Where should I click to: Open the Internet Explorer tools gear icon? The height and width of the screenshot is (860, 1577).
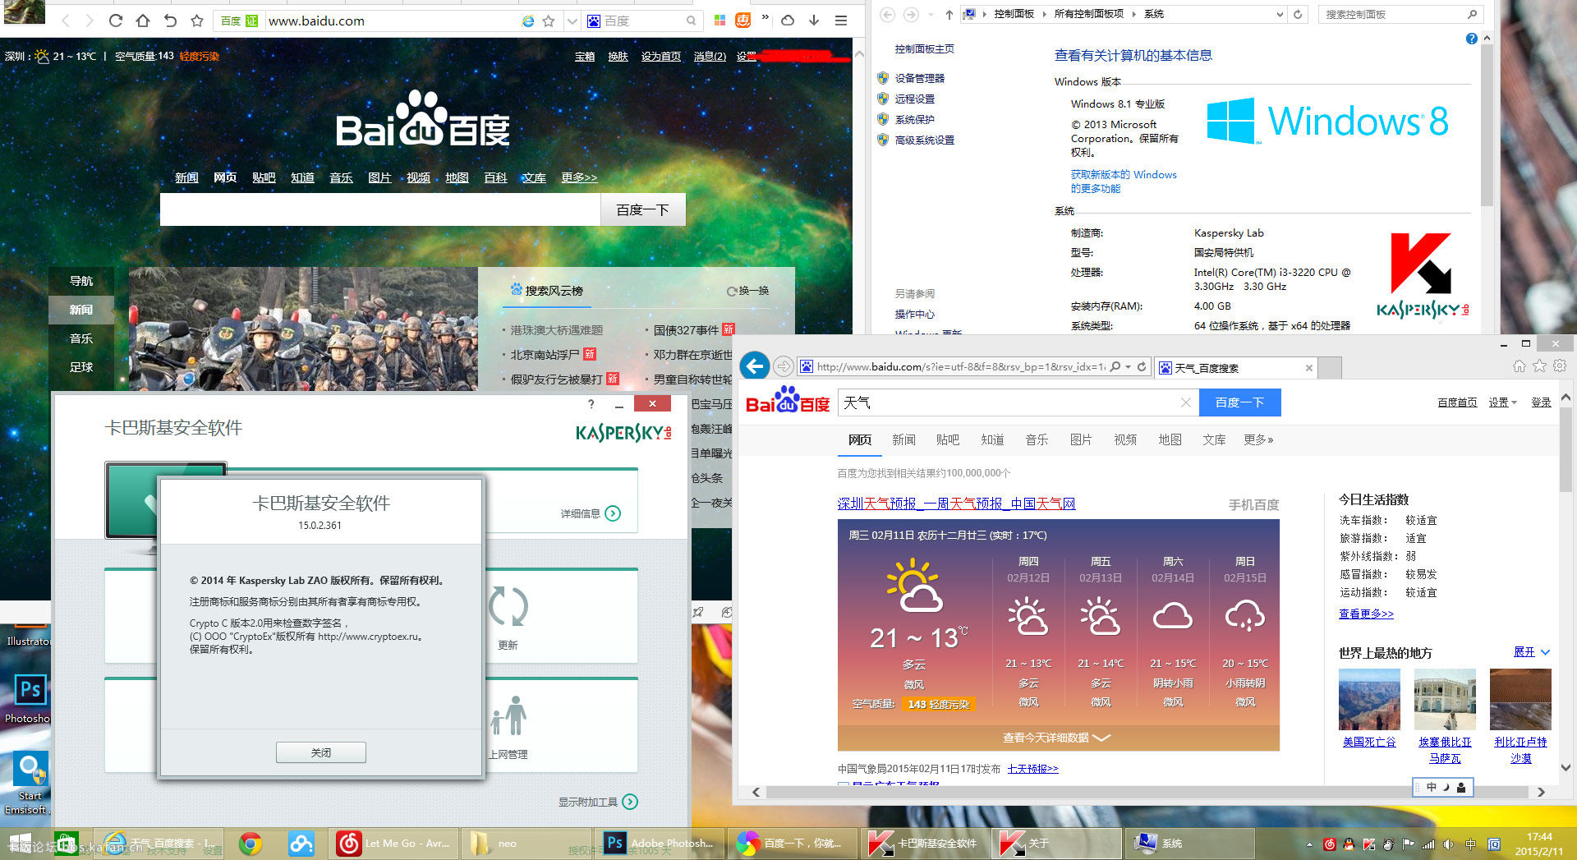click(x=1560, y=366)
